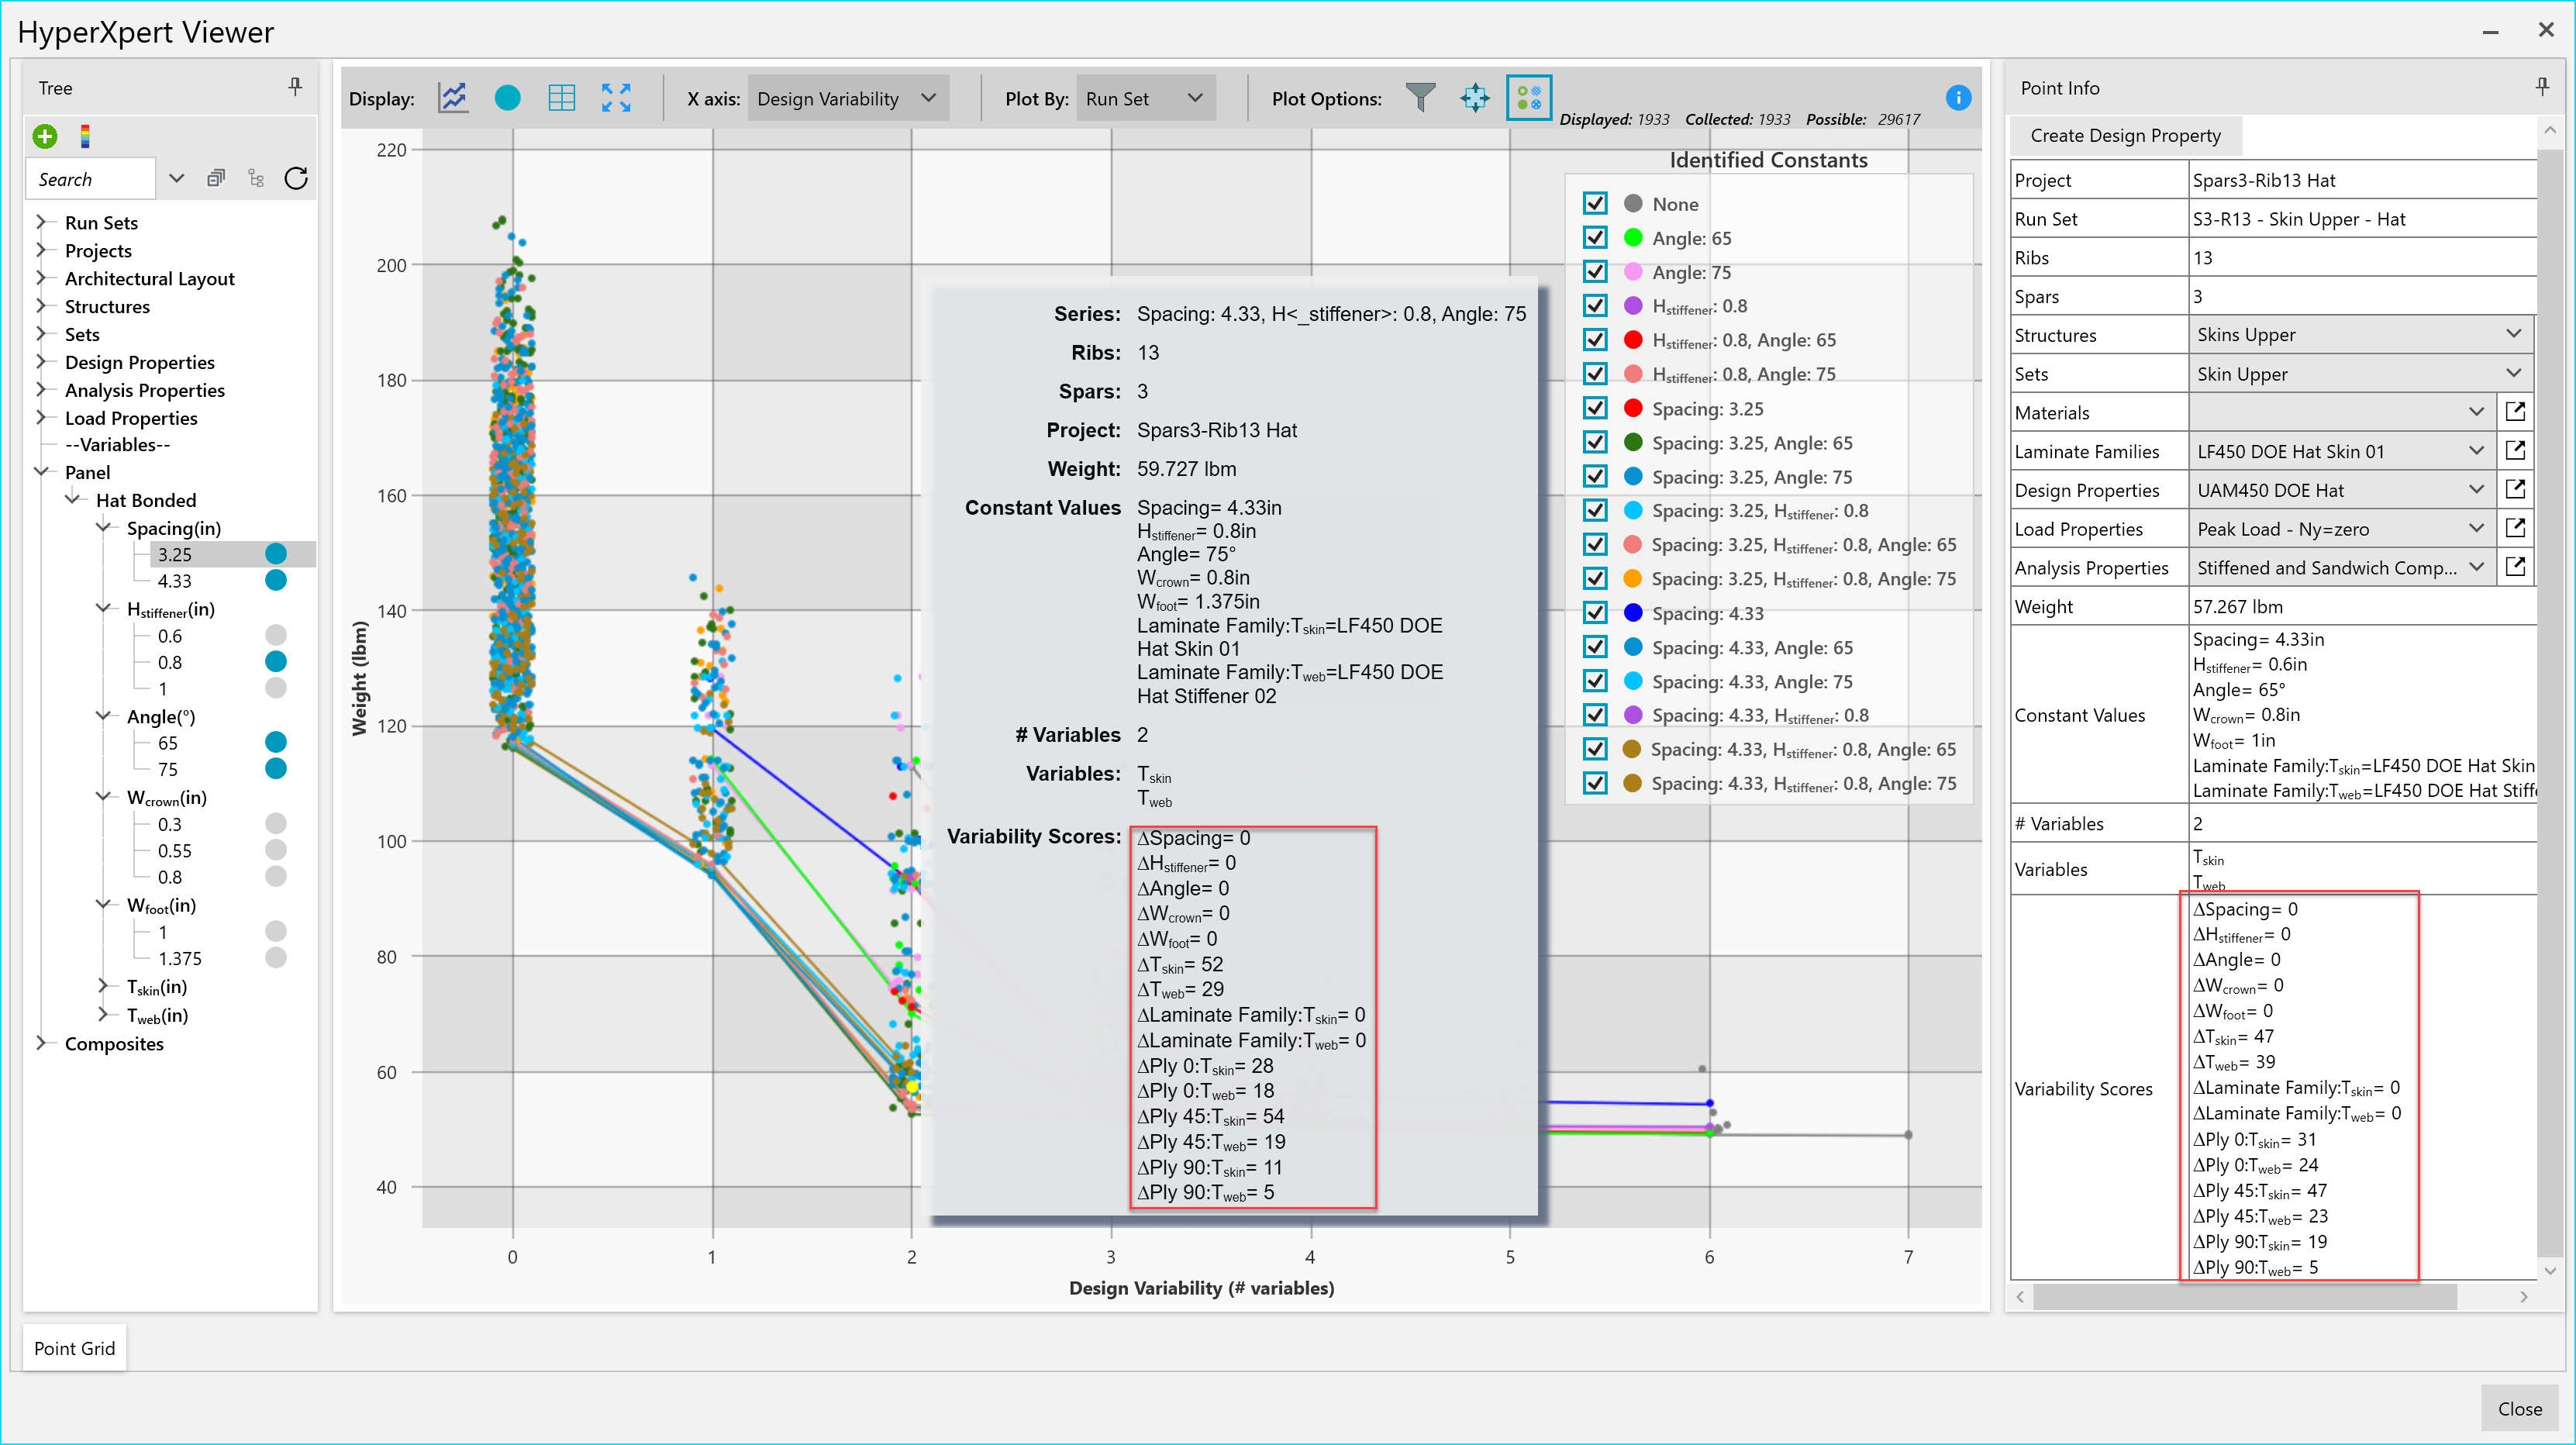Click Create Design Property button
The height and width of the screenshot is (1445, 2576).
click(2125, 135)
